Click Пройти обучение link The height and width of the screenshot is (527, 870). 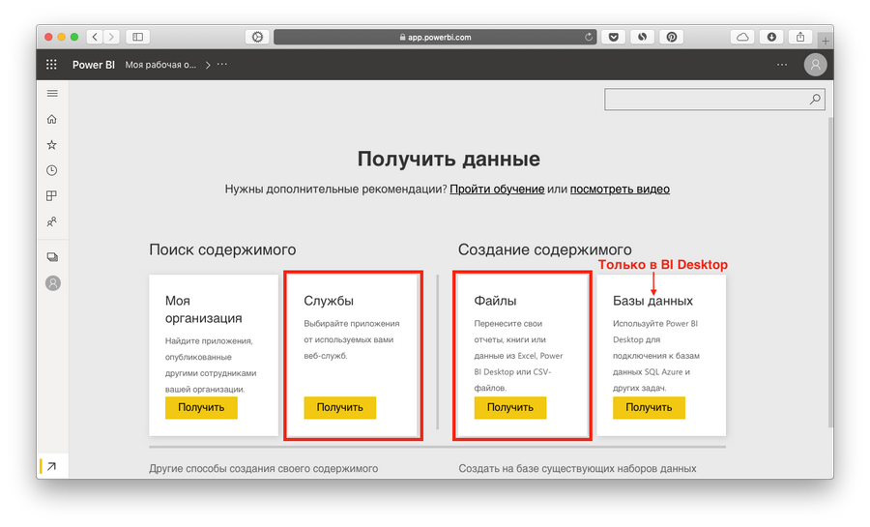497,190
